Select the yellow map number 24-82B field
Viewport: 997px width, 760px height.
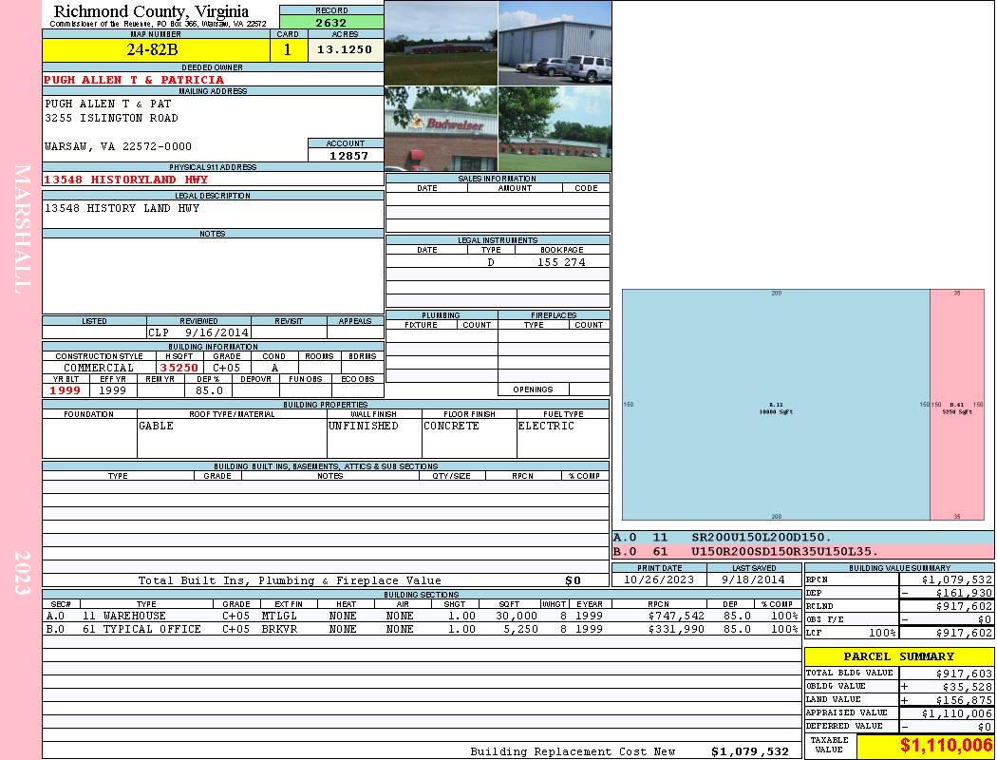(x=157, y=49)
